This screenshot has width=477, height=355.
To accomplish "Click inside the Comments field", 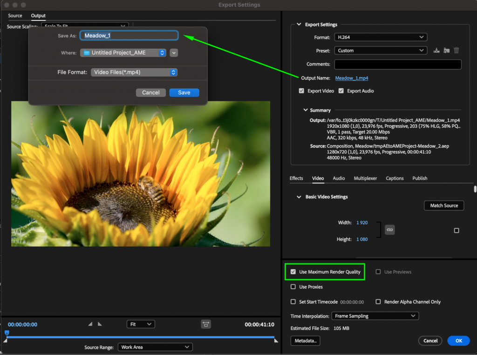I will (397, 64).
